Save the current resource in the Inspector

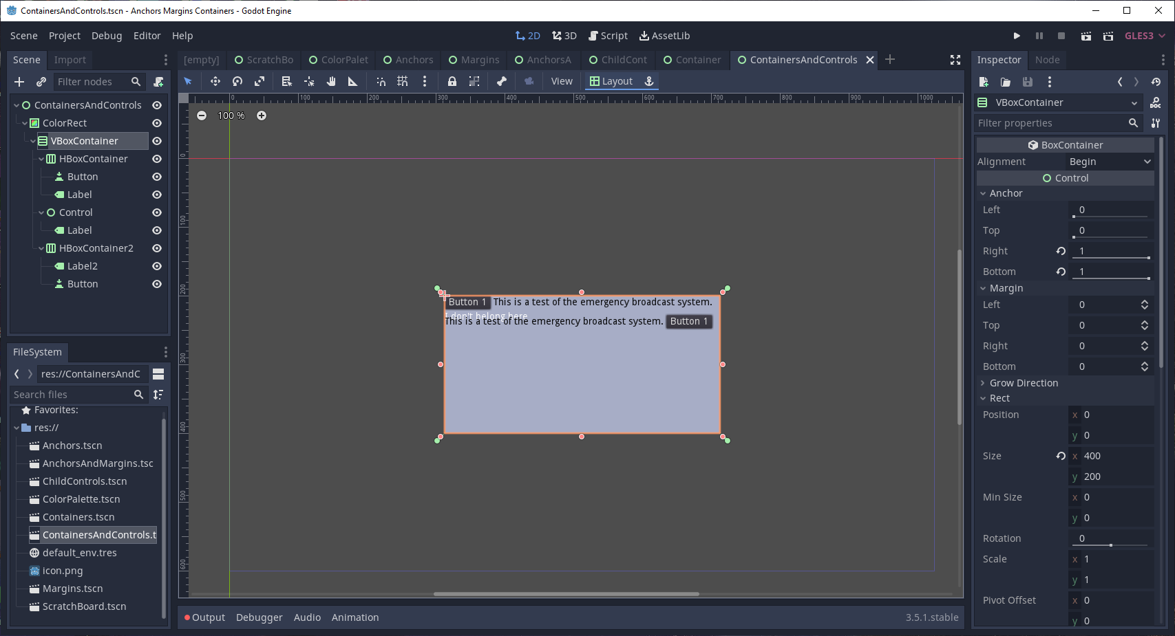pos(1028,82)
